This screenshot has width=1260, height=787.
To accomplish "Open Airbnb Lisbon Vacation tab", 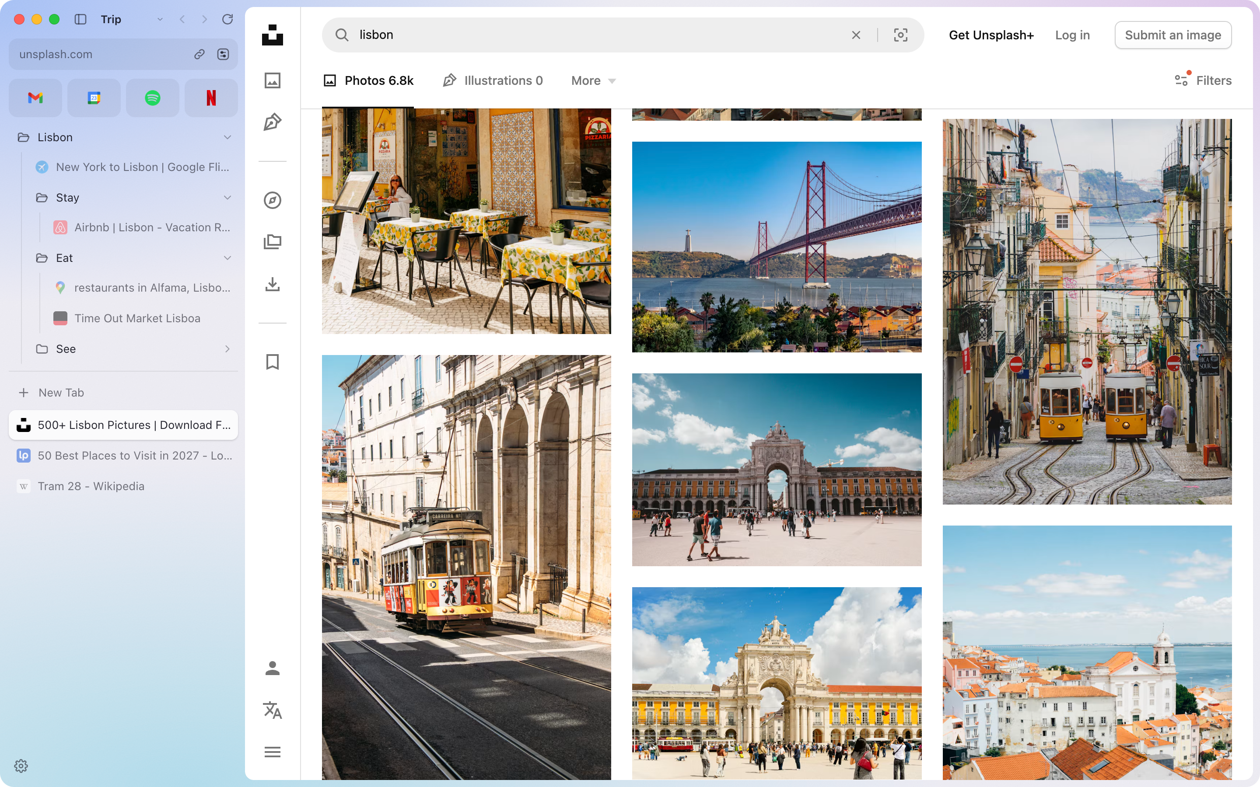I will 142,227.
